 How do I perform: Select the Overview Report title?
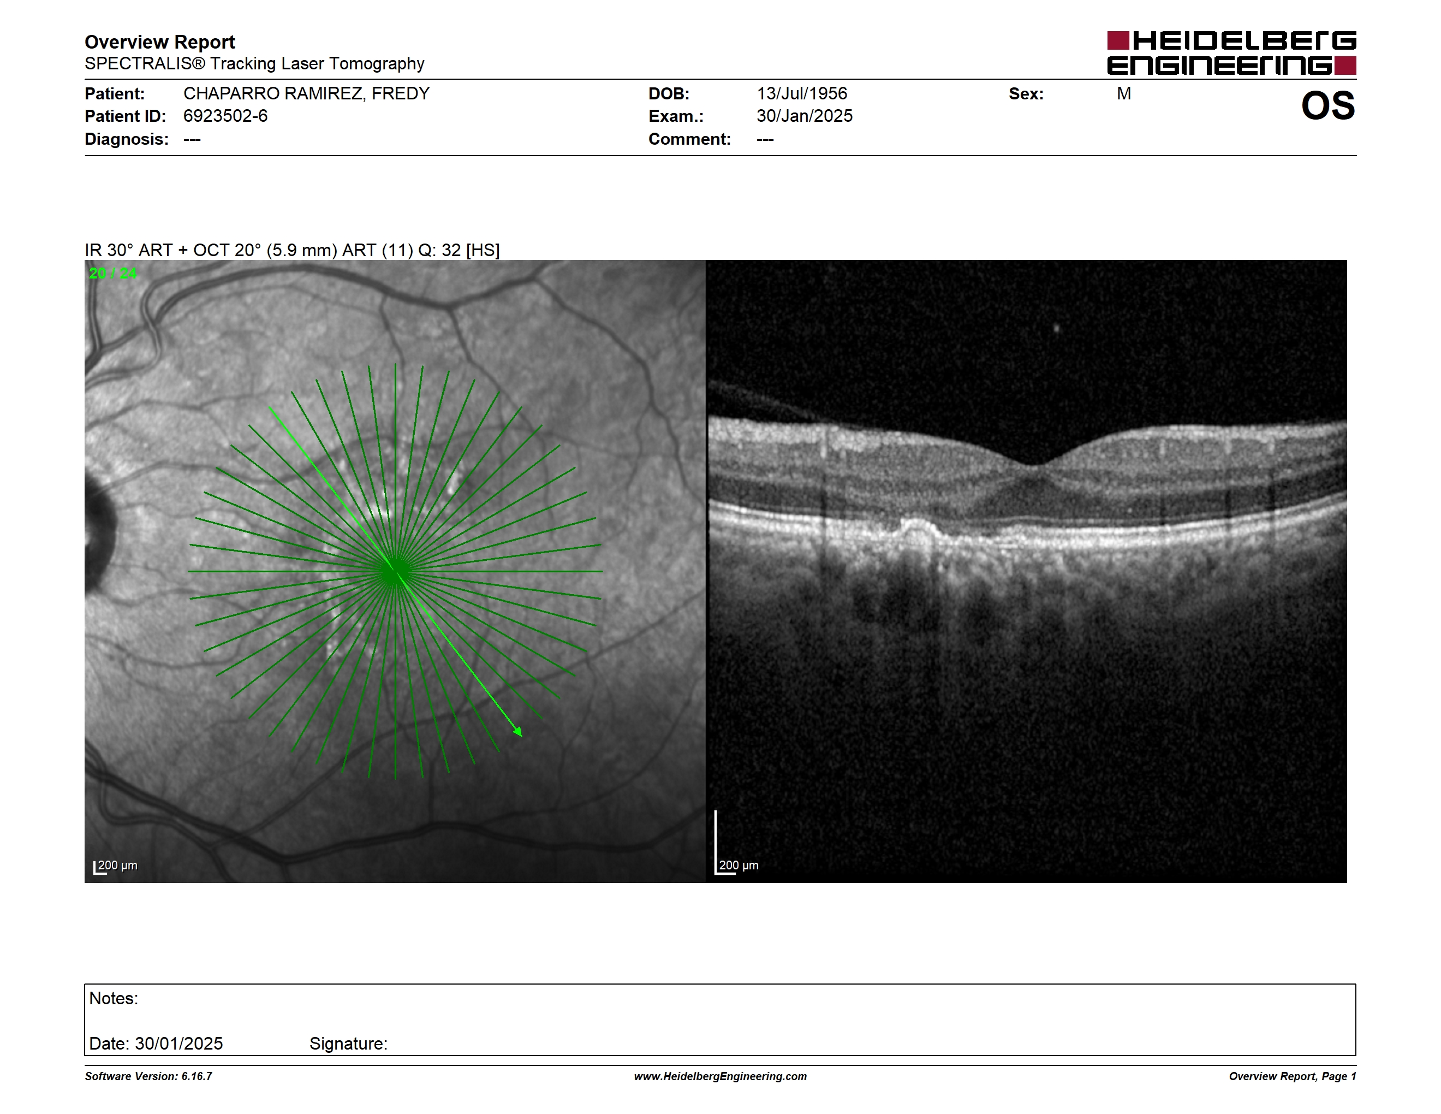click(x=160, y=42)
